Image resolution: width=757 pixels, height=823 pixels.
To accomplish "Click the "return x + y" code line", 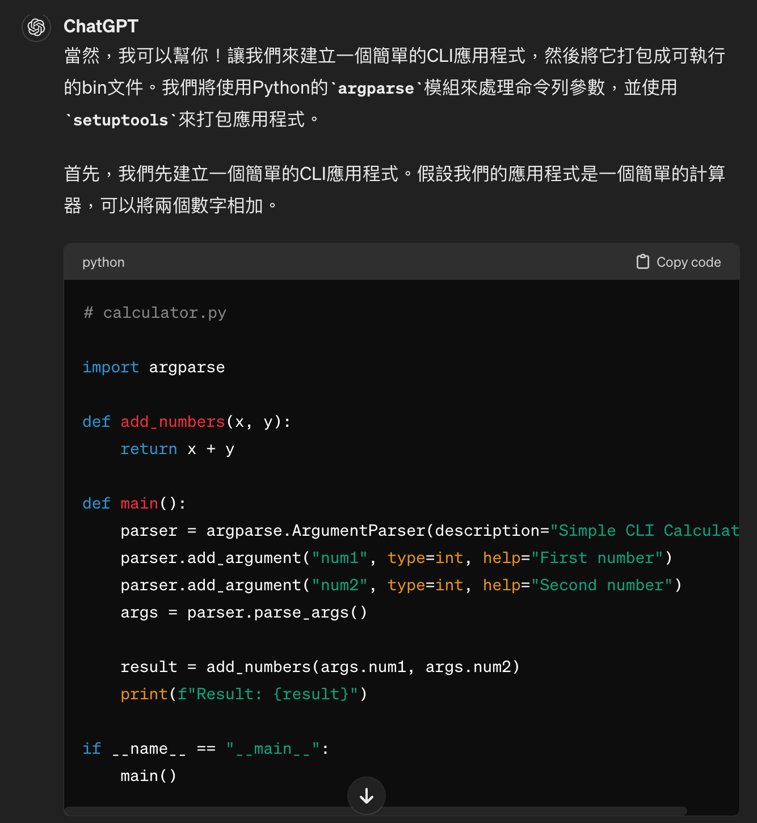I will (177, 449).
